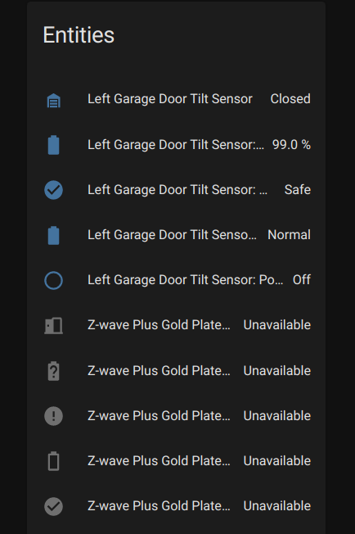Click the blue garage door icon
Image resolution: width=355 pixels, height=534 pixels.
pos(53,101)
